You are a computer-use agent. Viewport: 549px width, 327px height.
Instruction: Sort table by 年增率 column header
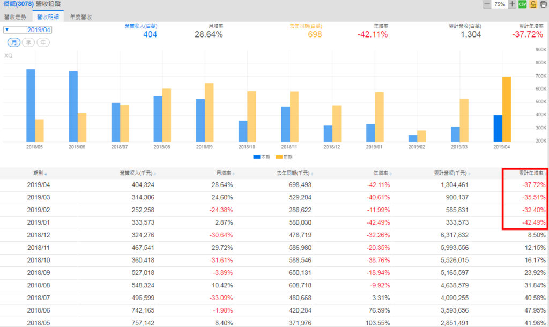coord(382,173)
